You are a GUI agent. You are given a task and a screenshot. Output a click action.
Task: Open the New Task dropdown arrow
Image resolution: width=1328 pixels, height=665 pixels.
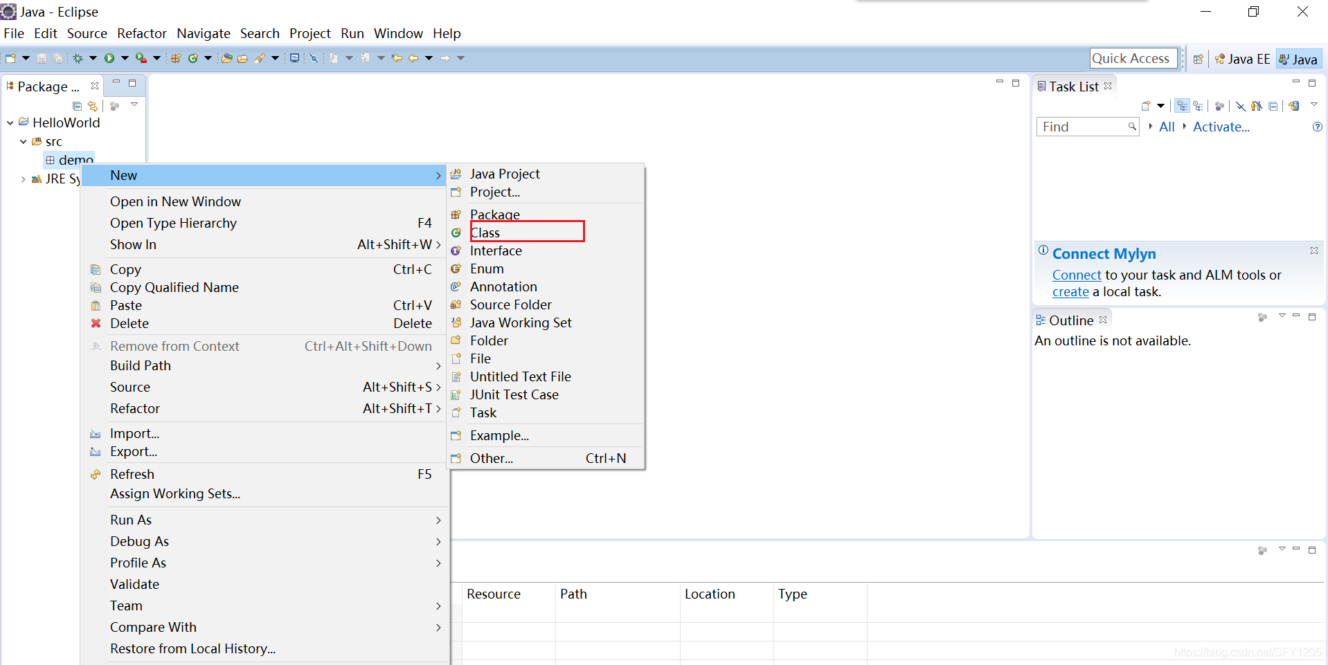[1160, 106]
